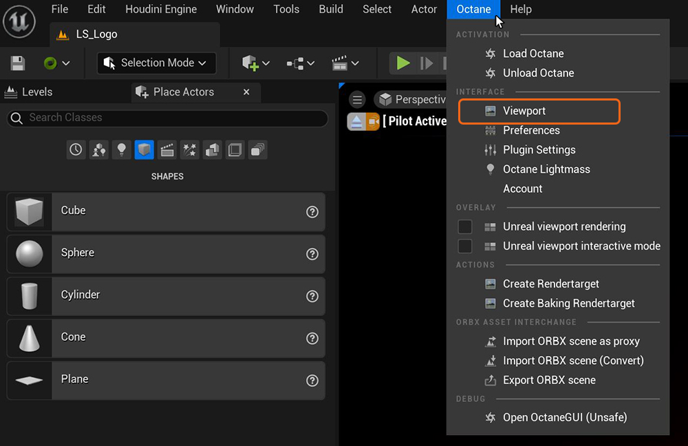Image resolution: width=688 pixels, height=446 pixels.
Task: Show the Basic actors category
Action: point(98,150)
